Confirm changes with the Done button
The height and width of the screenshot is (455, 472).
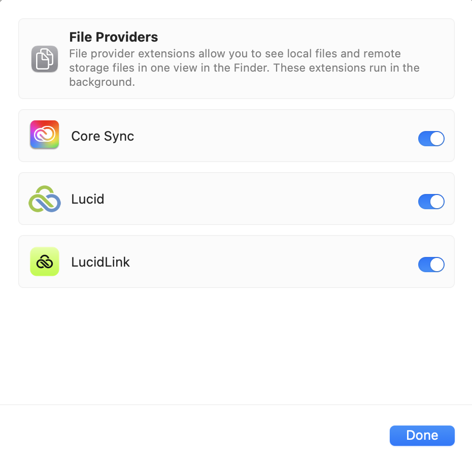[422, 435]
